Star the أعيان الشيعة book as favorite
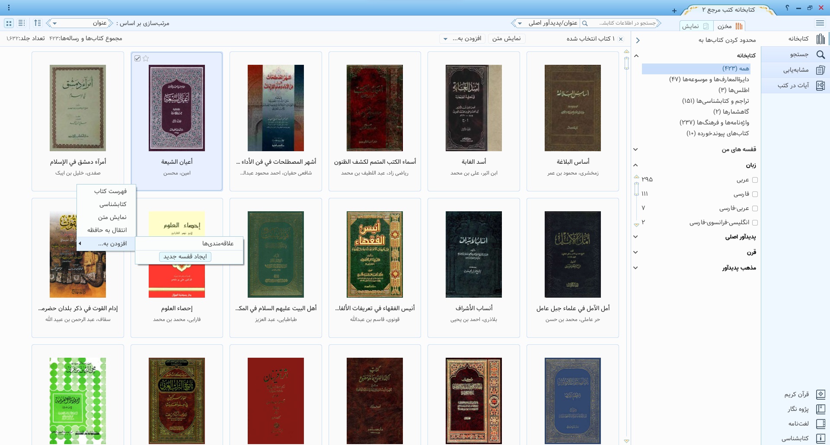Viewport: 830px width, 445px height. pyautogui.click(x=146, y=58)
